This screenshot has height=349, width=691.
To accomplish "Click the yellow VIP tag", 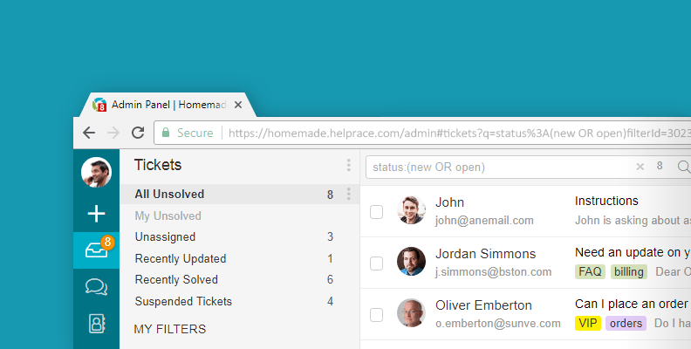I will [x=588, y=323].
